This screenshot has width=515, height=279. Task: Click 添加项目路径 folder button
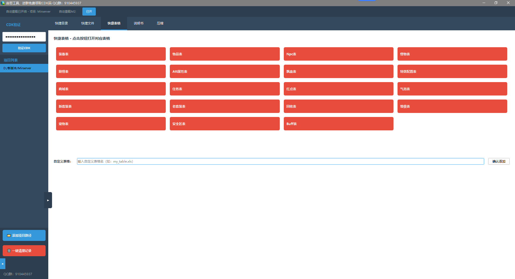click(24, 235)
